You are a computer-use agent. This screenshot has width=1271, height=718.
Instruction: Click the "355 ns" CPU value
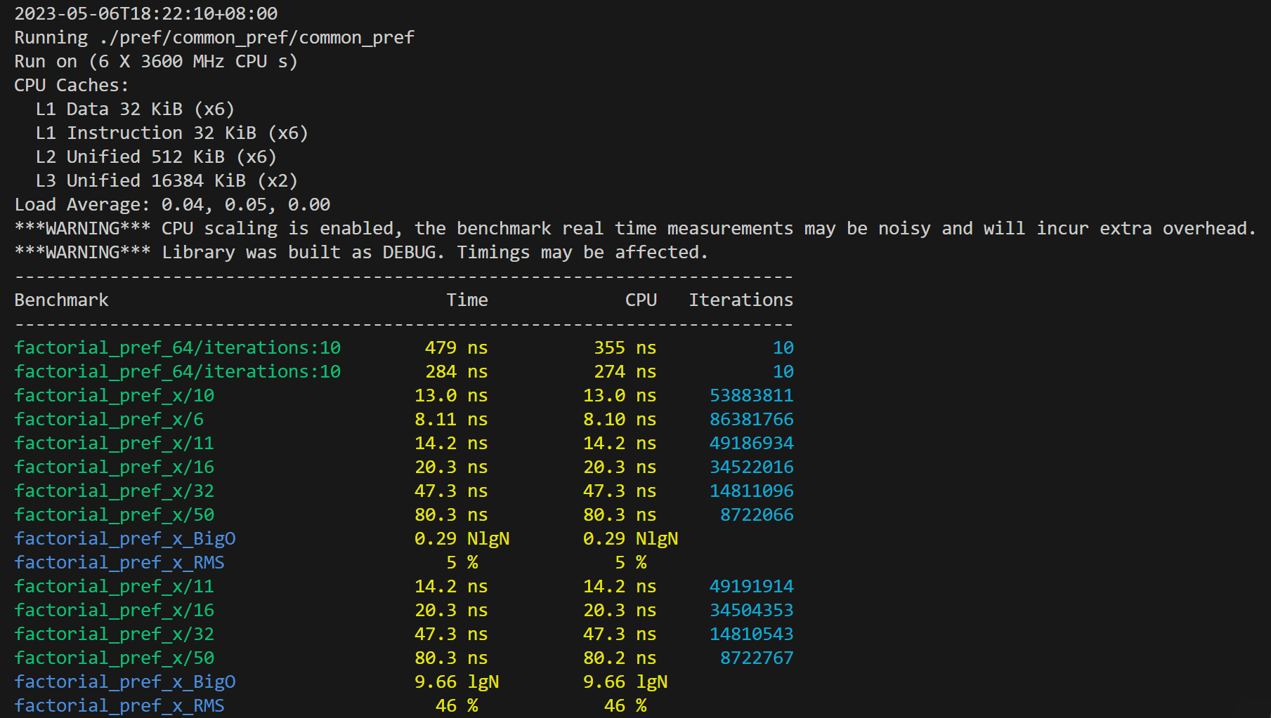coord(625,347)
